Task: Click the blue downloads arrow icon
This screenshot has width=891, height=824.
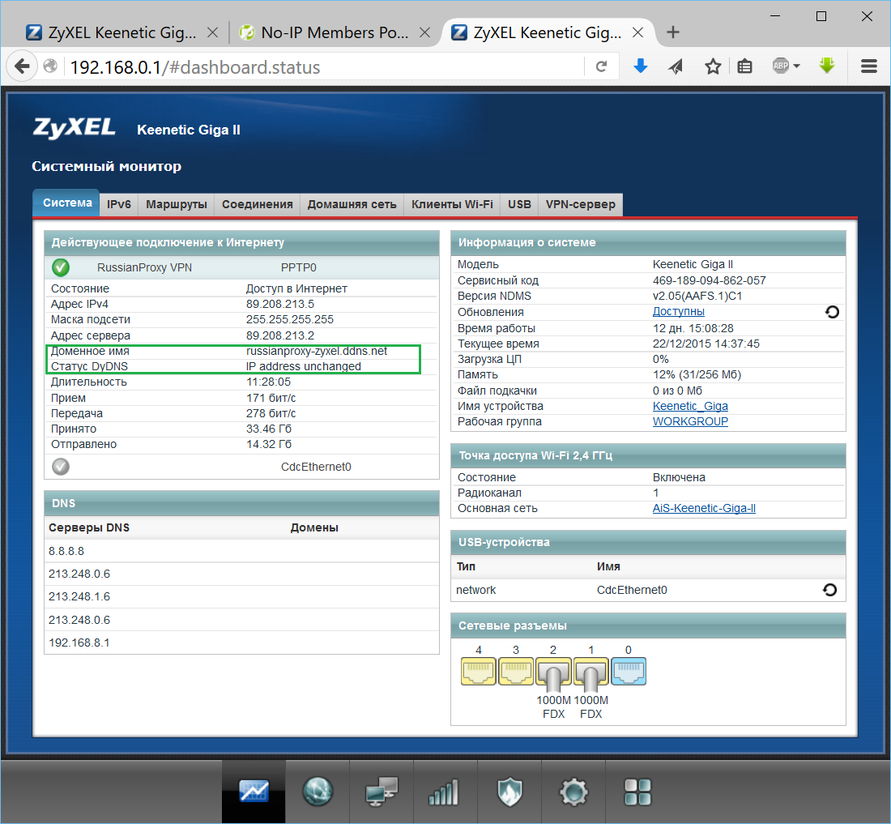Action: click(641, 66)
